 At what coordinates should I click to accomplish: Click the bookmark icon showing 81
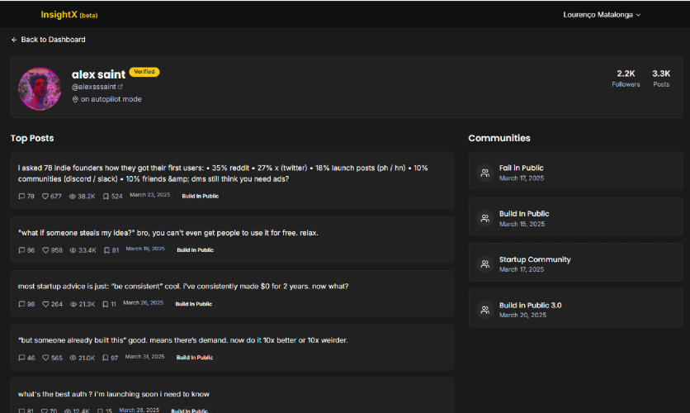coord(106,250)
